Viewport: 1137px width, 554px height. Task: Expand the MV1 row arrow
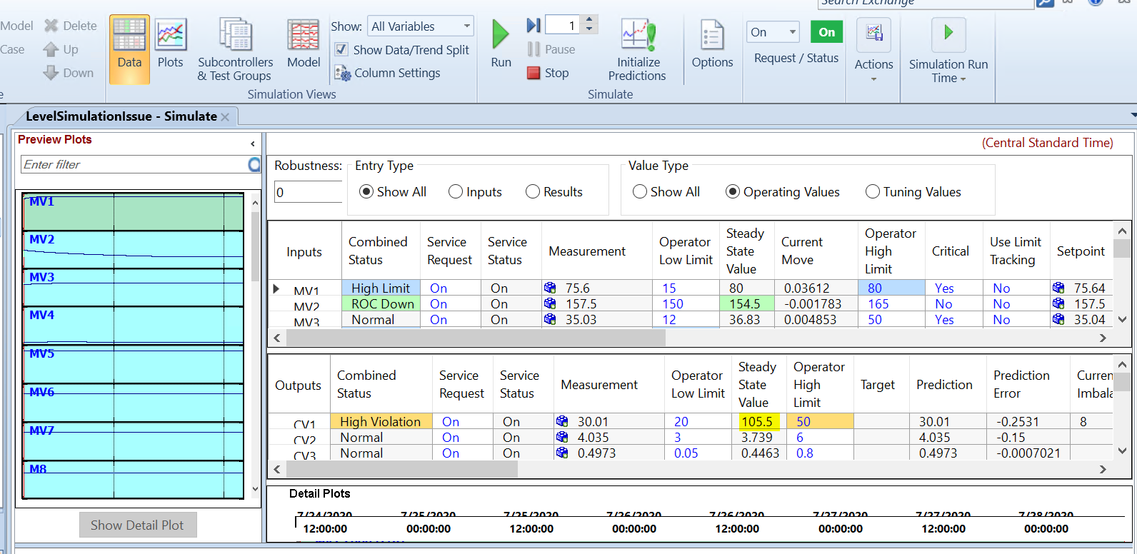point(276,288)
